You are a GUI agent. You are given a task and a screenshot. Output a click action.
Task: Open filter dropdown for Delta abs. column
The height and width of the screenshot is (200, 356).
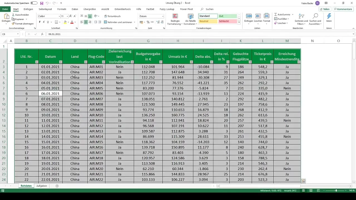(x=211, y=62)
